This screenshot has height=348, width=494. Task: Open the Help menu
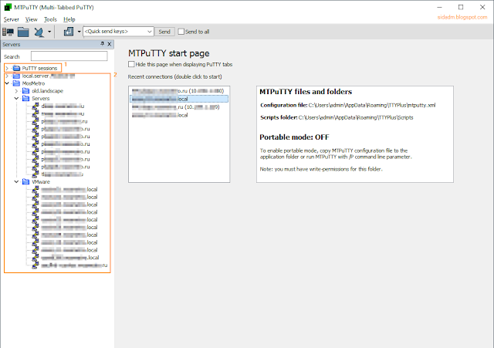[69, 19]
